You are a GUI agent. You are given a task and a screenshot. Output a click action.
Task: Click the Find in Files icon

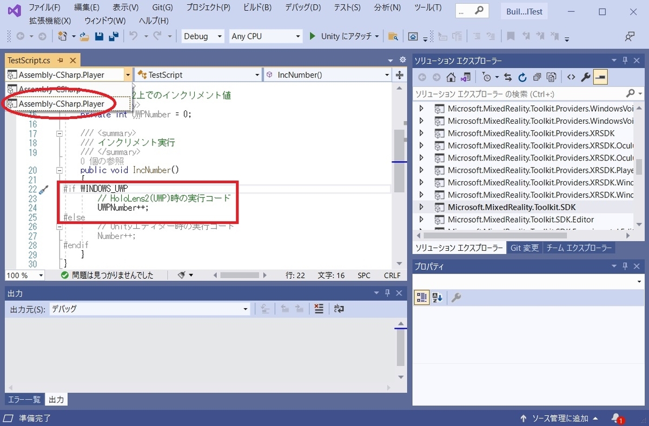393,36
